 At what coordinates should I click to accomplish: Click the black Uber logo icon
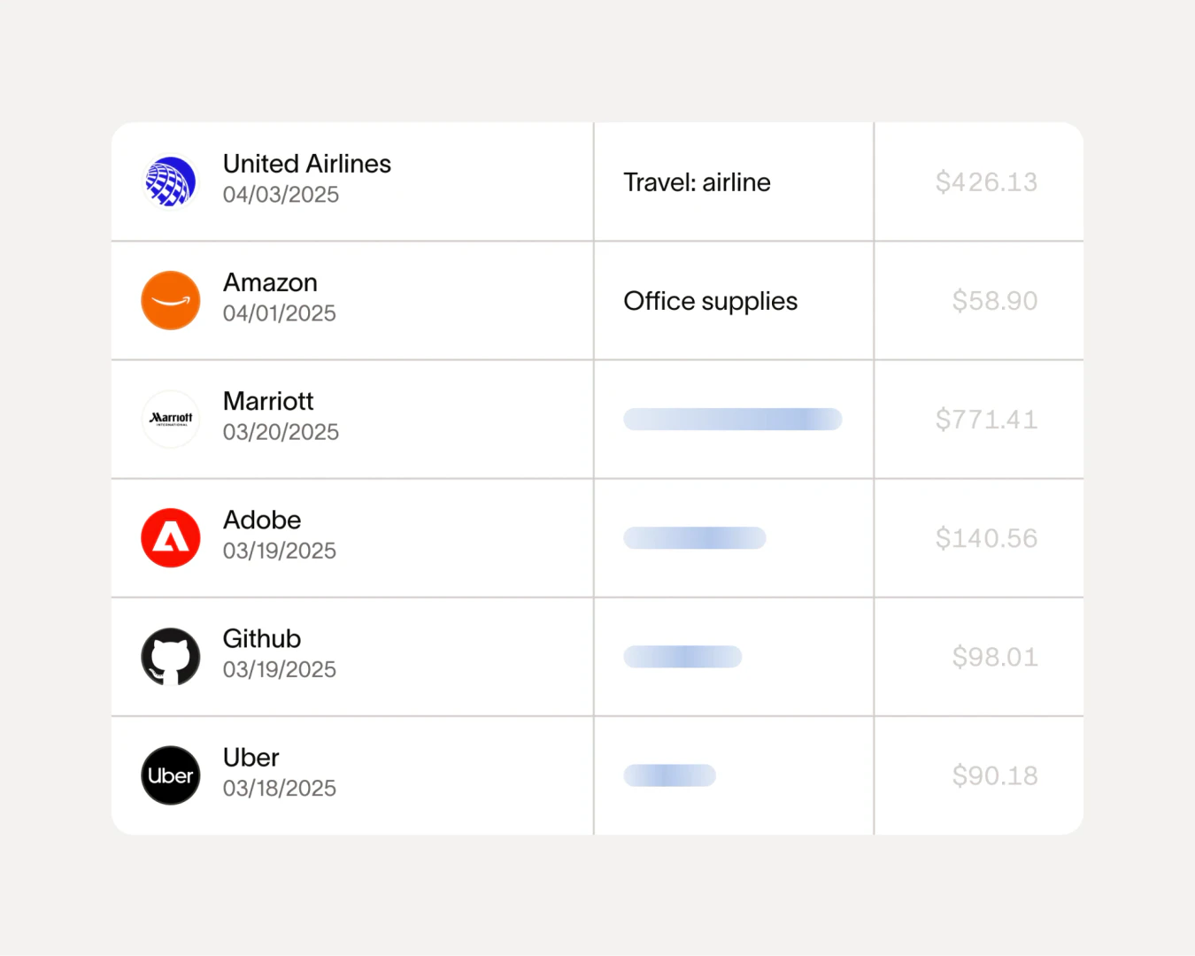tap(170, 775)
